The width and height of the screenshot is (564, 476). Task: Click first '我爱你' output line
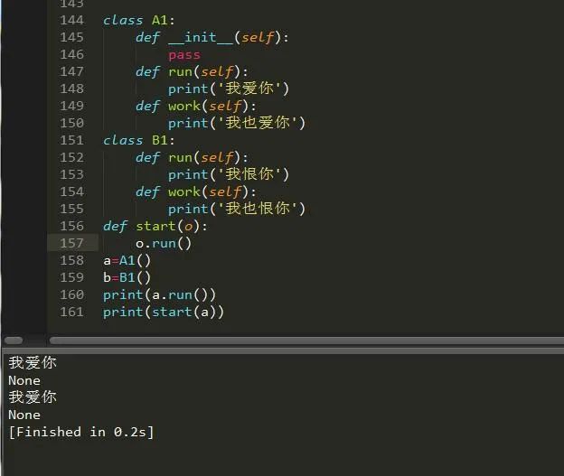pos(33,363)
